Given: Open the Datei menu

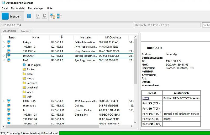Looking at the screenshot, I should [x=4, y=8].
